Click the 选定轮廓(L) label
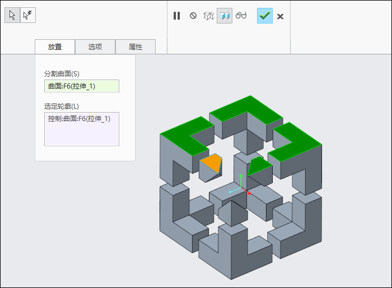Screen dimensions: 392x288 62,106
